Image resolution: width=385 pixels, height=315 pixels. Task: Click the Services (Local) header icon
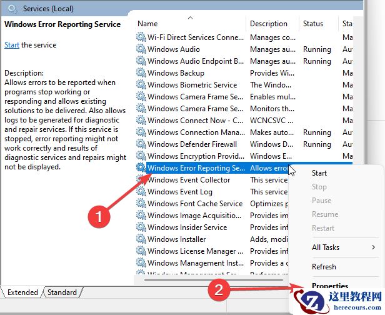(x=12, y=9)
